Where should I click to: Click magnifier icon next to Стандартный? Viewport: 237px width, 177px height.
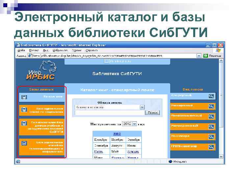point(211,96)
